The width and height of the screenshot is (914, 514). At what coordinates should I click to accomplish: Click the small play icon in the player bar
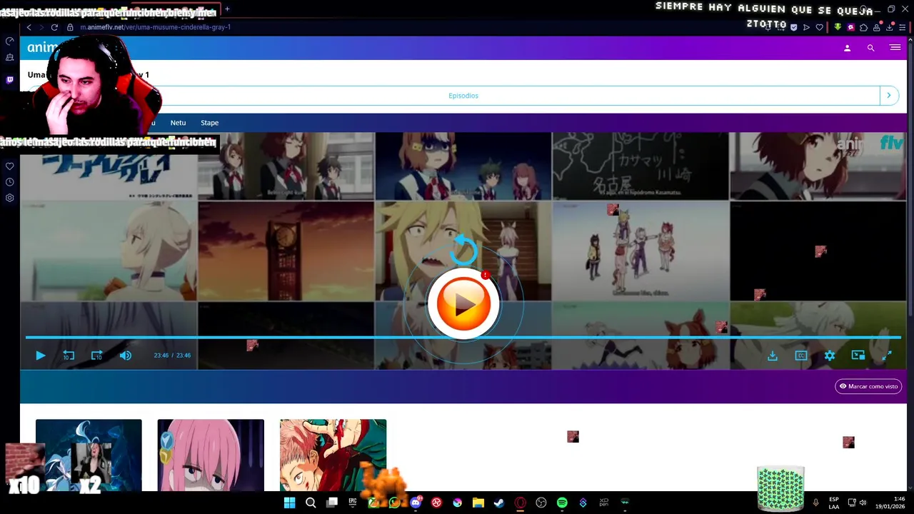[41, 356]
